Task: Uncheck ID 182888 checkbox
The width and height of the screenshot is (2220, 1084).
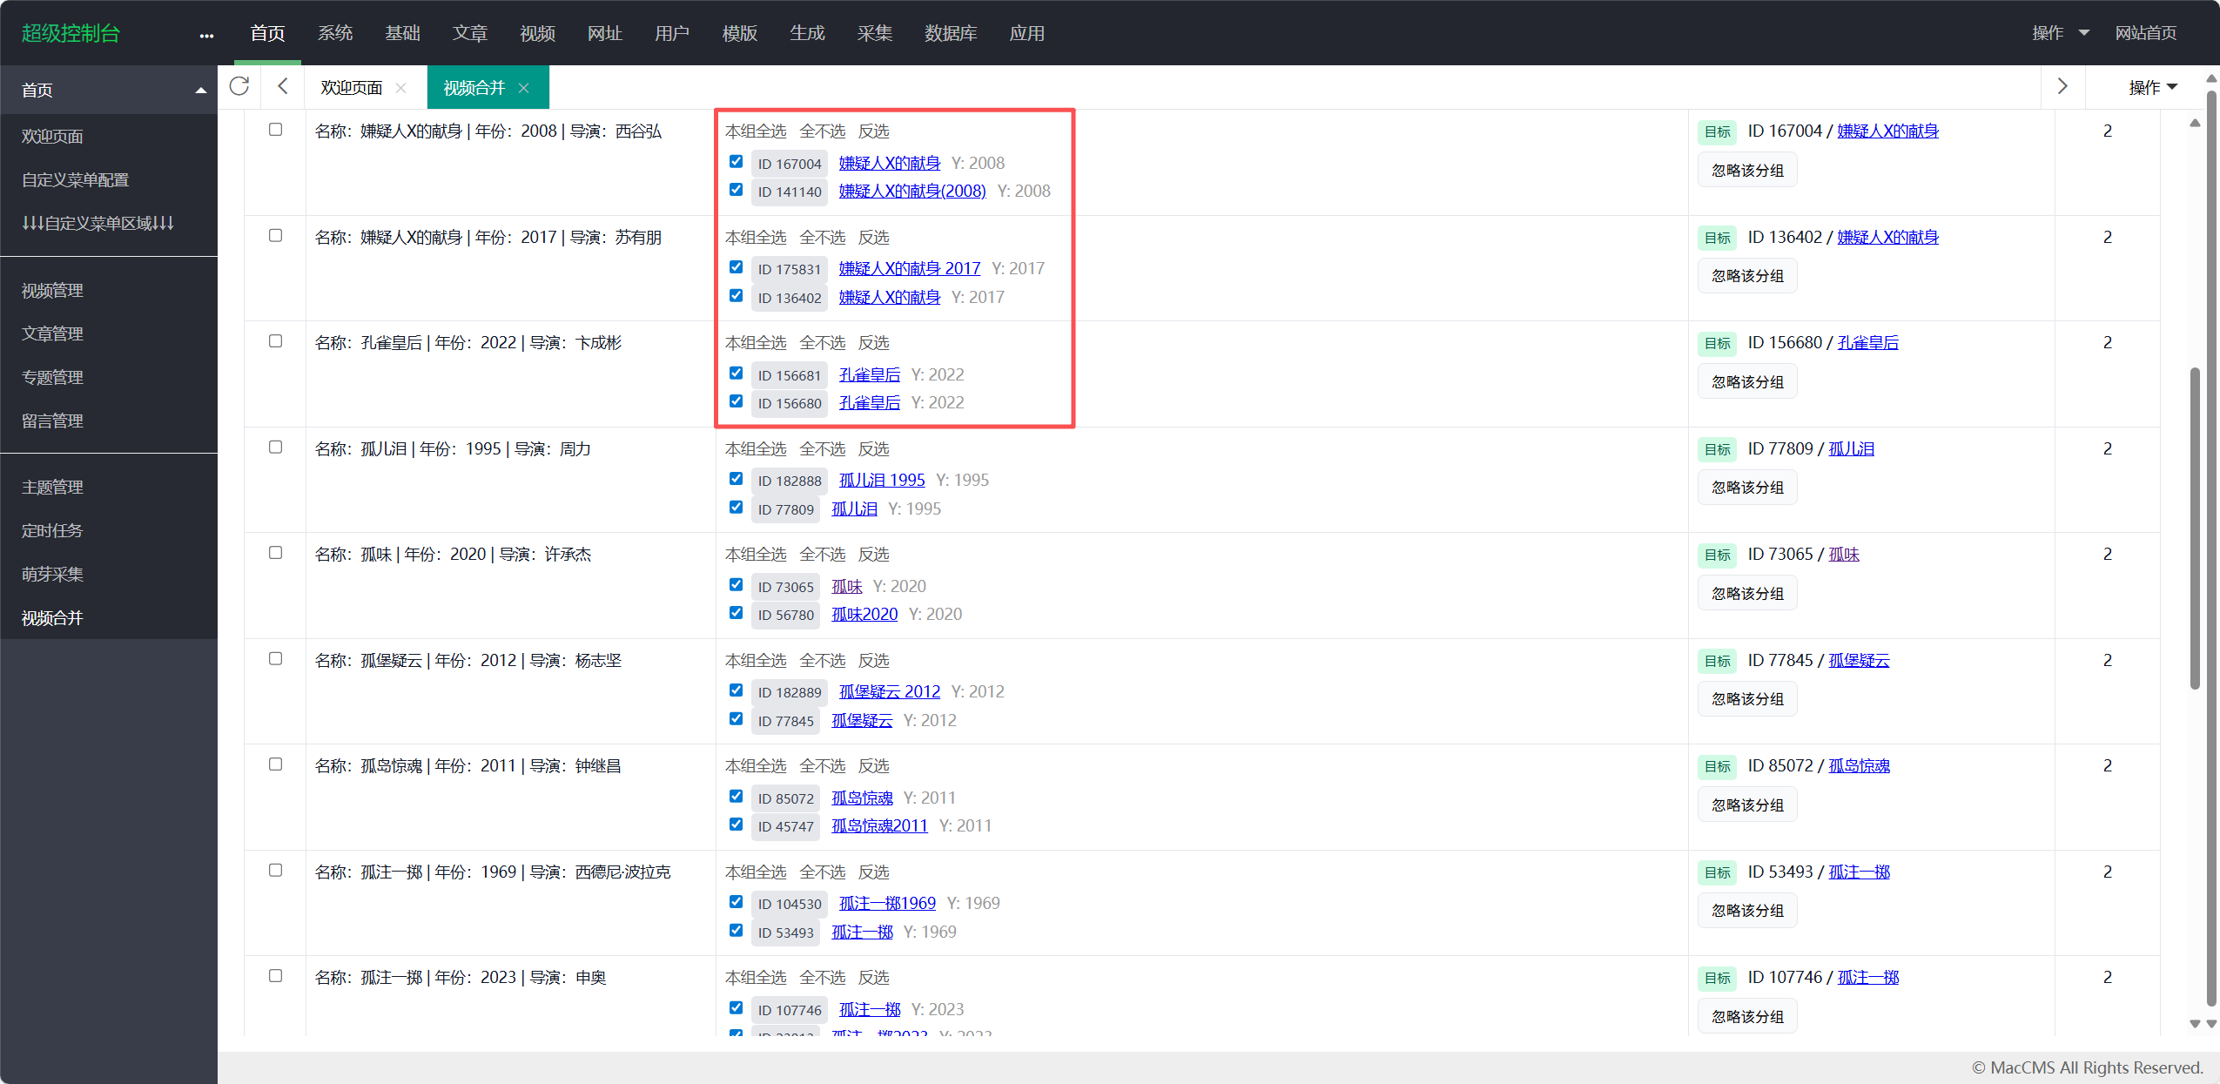Action: (x=736, y=479)
